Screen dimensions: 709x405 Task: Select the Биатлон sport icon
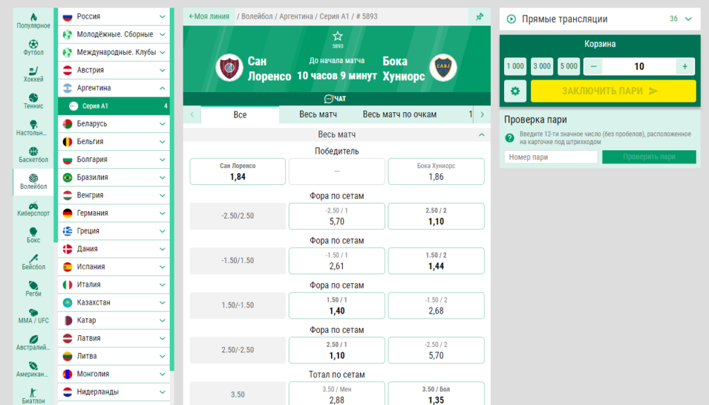click(33, 395)
